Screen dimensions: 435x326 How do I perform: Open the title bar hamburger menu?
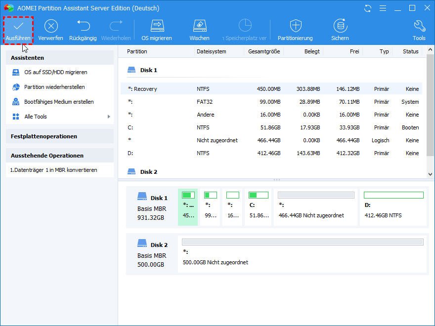click(x=382, y=8)
